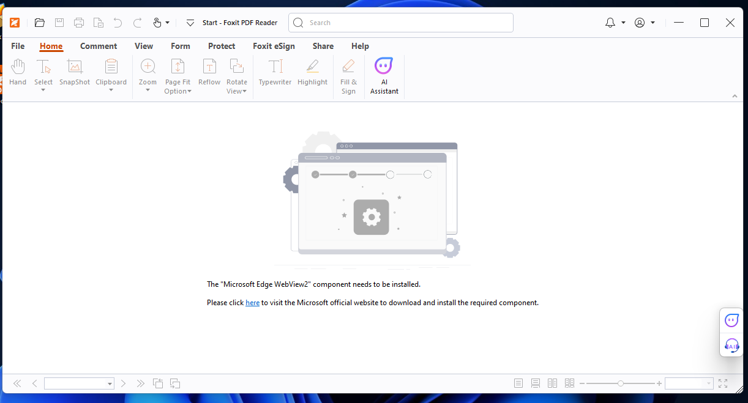The image size is (748, 403).
Task: Switch to the Share tab
Action: click(x=323, y=46)
